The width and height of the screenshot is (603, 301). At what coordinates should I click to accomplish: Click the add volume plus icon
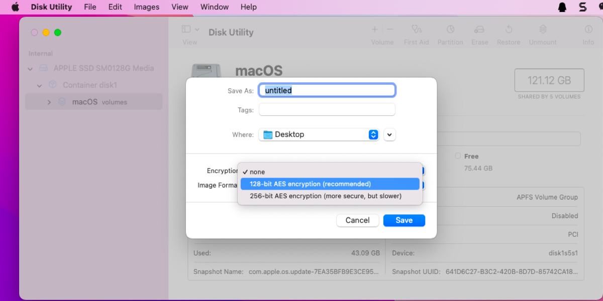[374, 30]
